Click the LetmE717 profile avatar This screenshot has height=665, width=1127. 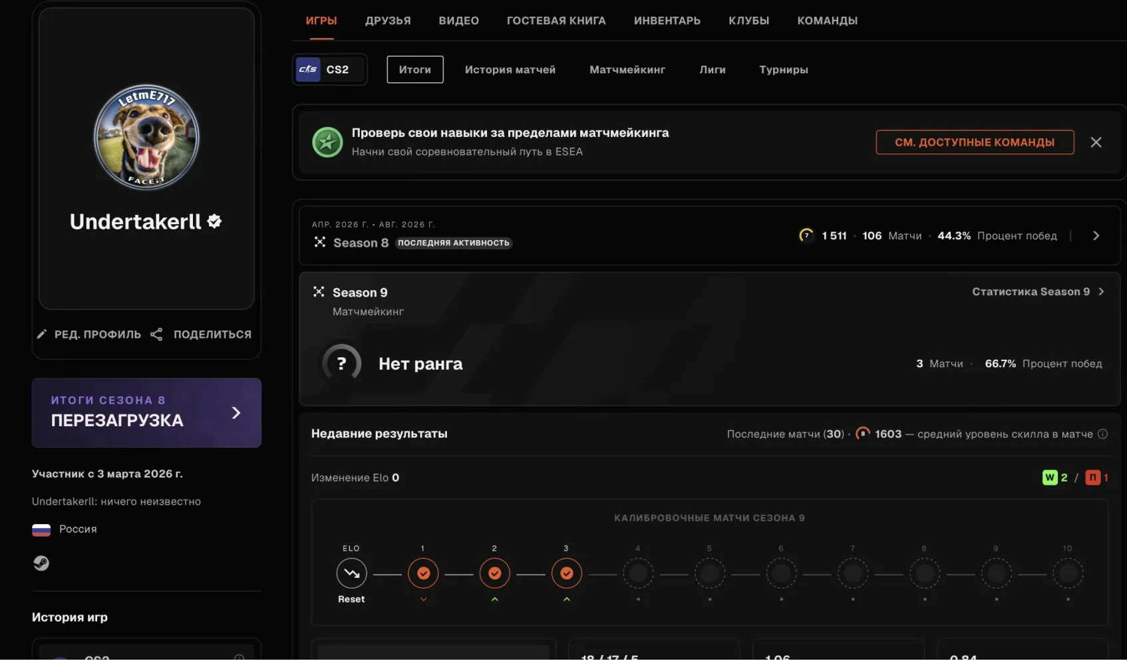(x=146, y=137)
